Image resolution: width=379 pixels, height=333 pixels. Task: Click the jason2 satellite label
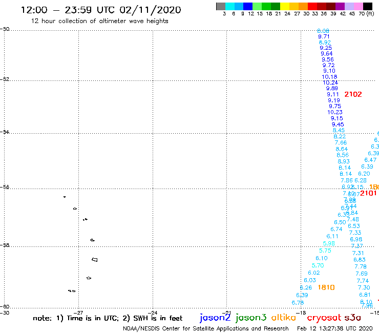click(215, 318)
